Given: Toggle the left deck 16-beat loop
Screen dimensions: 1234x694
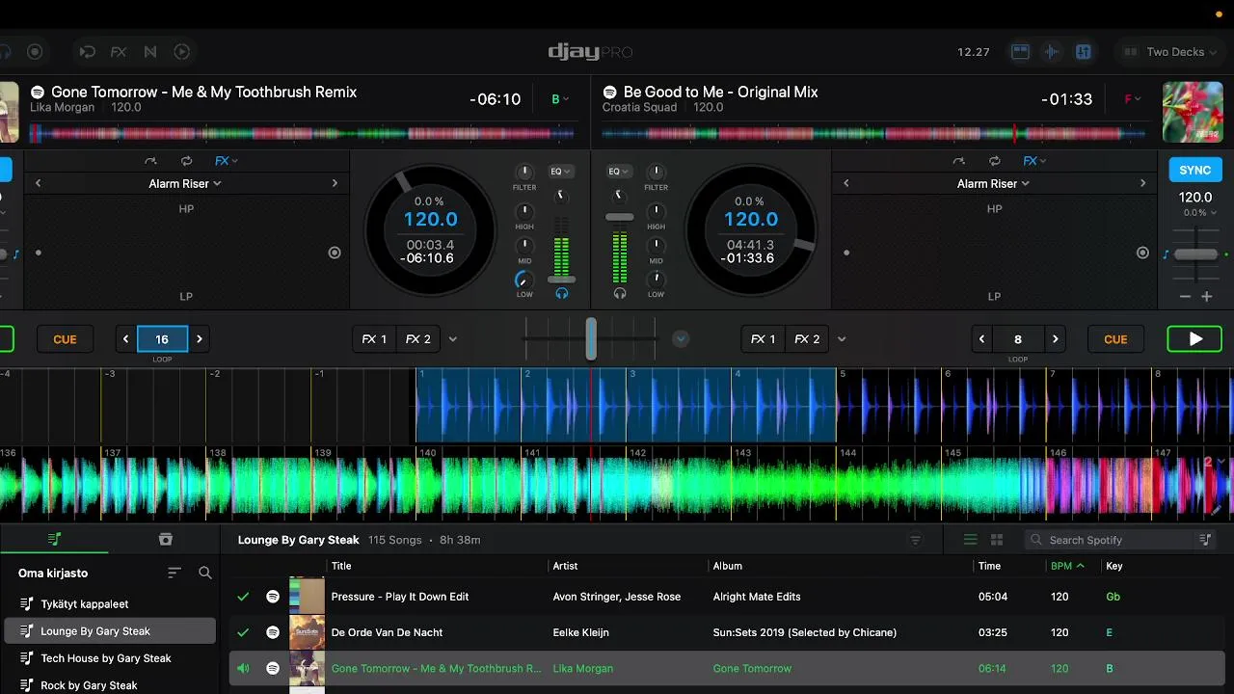Looking at the screenshot, I should pyautogui.click(x=162, y=339).
